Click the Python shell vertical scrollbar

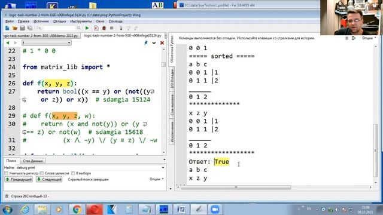pos(375,150)
